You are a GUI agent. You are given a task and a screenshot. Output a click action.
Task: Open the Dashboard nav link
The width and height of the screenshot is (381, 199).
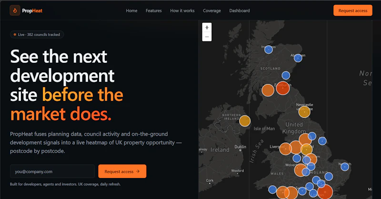click(240, 10)
